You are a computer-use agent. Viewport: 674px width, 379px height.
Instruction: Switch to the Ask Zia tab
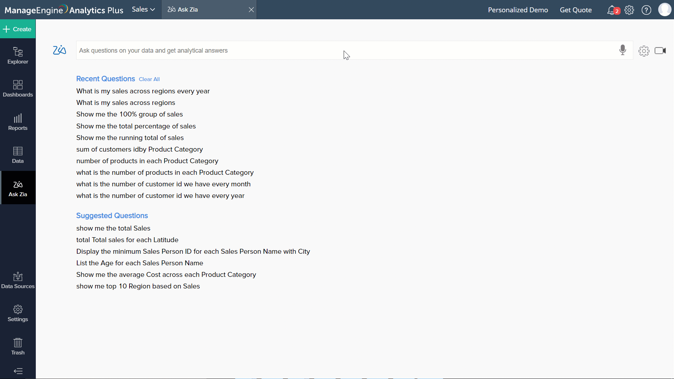[188, 9]
